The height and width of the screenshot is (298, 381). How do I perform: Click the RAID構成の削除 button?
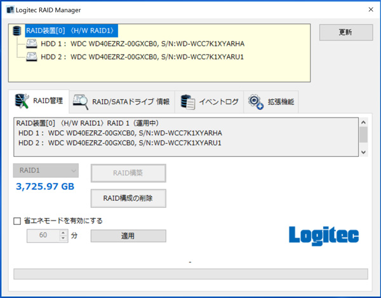128,198
